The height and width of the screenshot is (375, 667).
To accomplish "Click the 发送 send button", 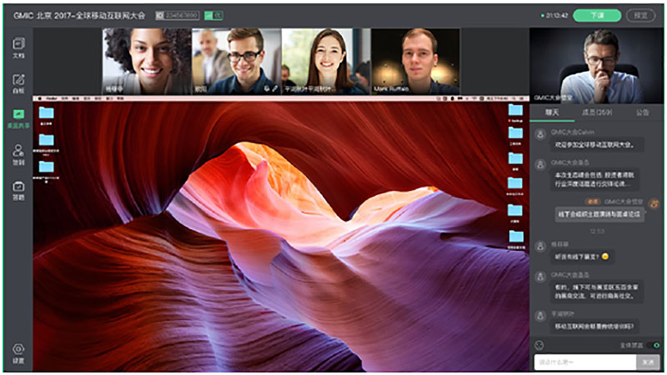I will click(648, 362).
